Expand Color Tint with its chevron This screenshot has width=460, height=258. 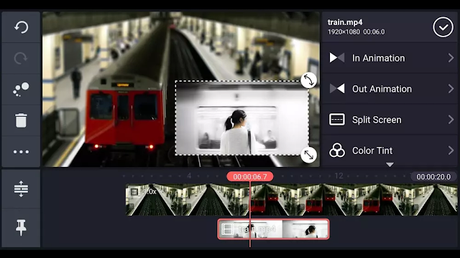pos(451,150)
